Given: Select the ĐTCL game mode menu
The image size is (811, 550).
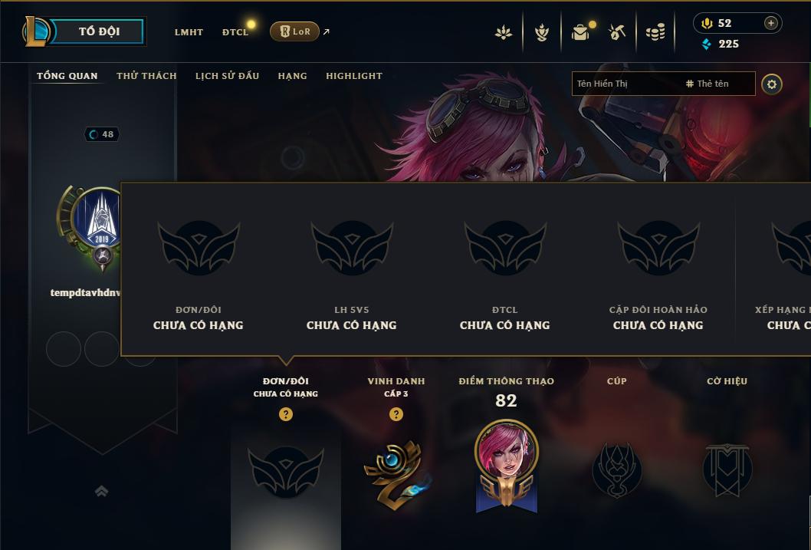Looking at the screenshot, I should (235, 32).
